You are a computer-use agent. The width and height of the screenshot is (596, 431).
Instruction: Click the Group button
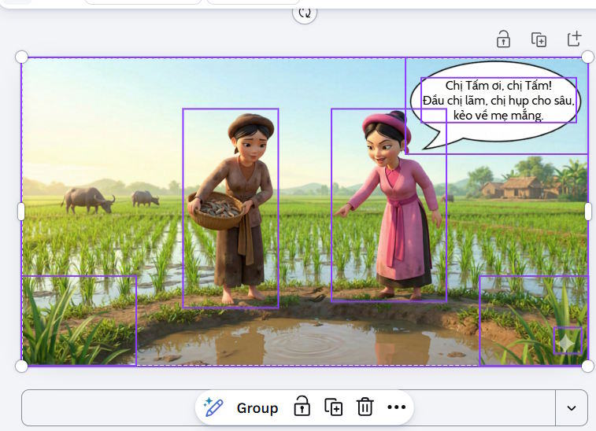coord(257,407)
